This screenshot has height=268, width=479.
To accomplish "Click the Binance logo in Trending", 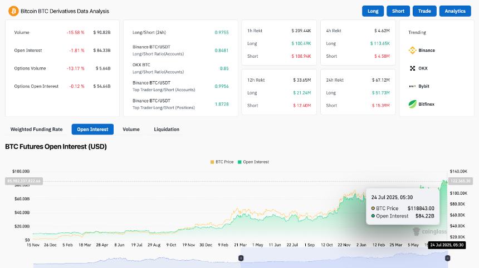I will pos(412,50).
